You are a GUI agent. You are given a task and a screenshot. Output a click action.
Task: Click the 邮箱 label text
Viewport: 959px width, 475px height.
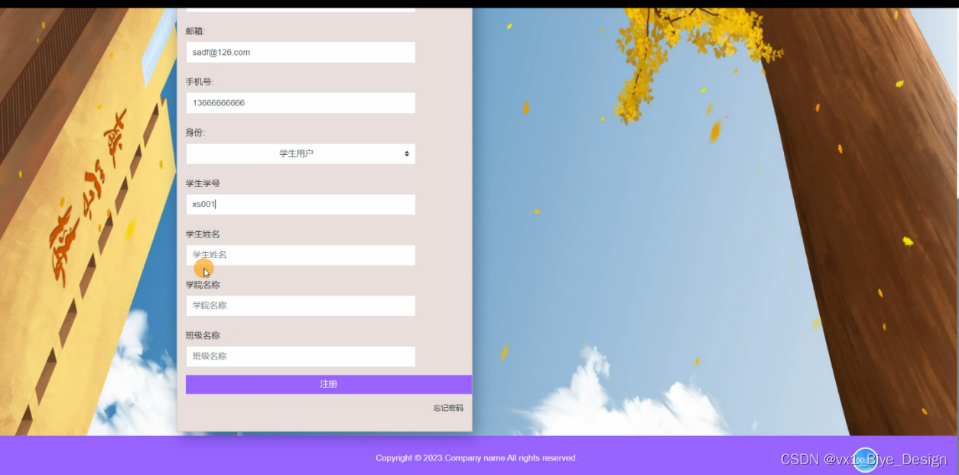point(196,31)
